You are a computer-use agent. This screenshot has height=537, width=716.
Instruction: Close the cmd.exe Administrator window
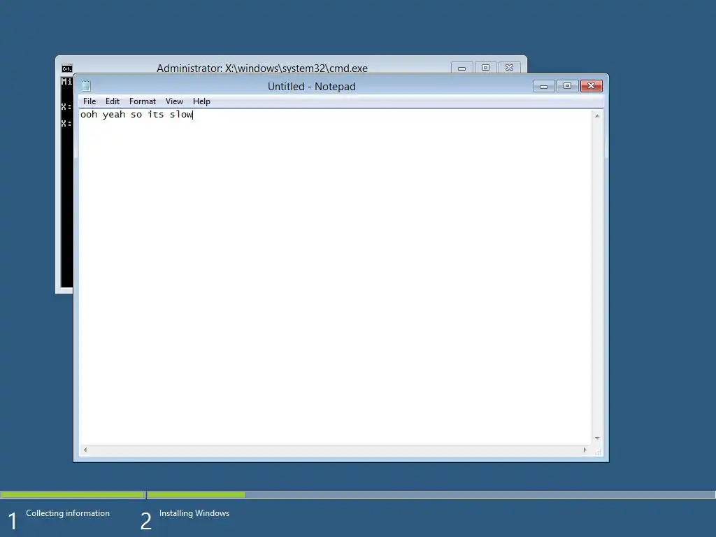point(509,68)
